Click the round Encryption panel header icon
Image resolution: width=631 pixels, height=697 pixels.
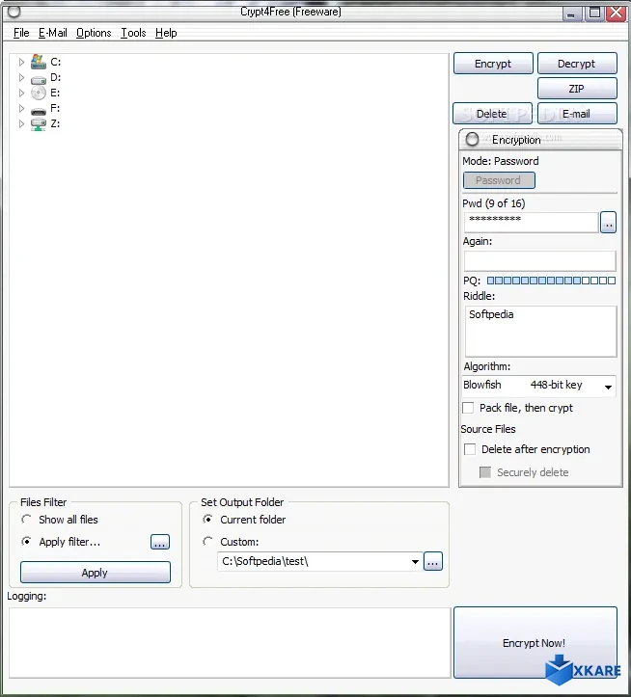(x=472, y=140)
